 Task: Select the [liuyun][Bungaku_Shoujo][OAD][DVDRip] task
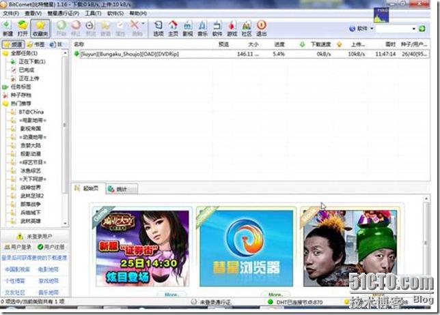251,54
